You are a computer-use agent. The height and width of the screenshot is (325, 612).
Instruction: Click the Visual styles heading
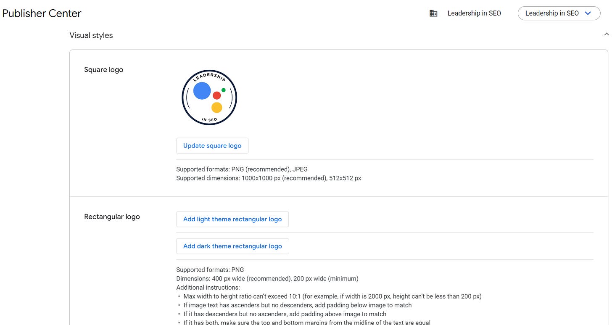[91, 35]
